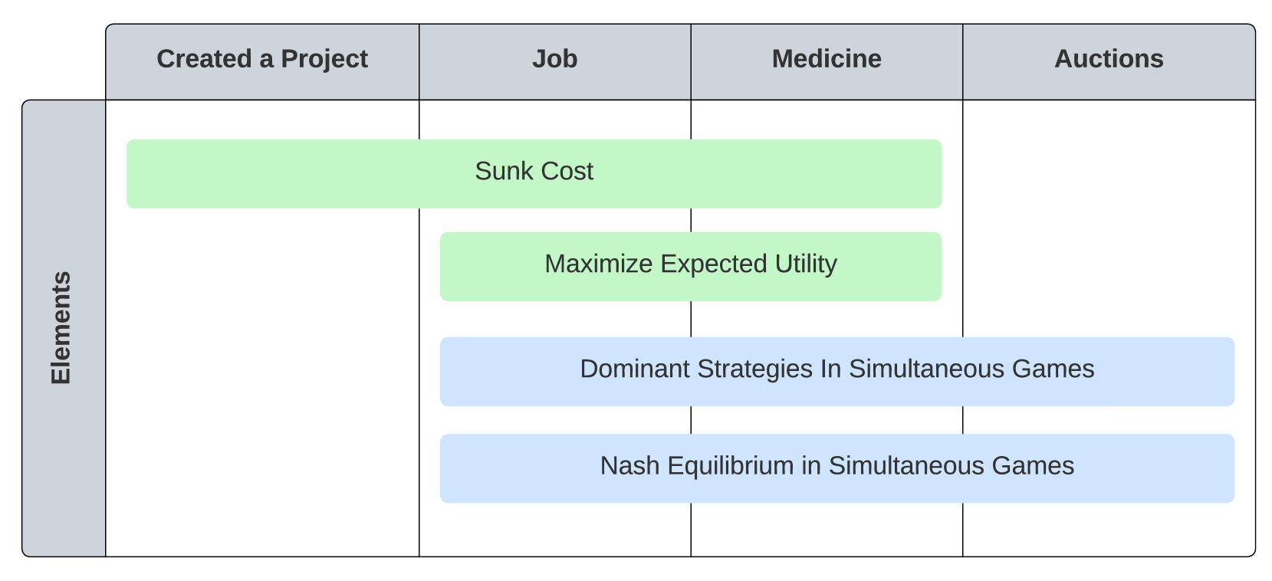Click the Auctions column header
The height and width of the screenshot is (581, 1272).
(x=1109, y=60)
